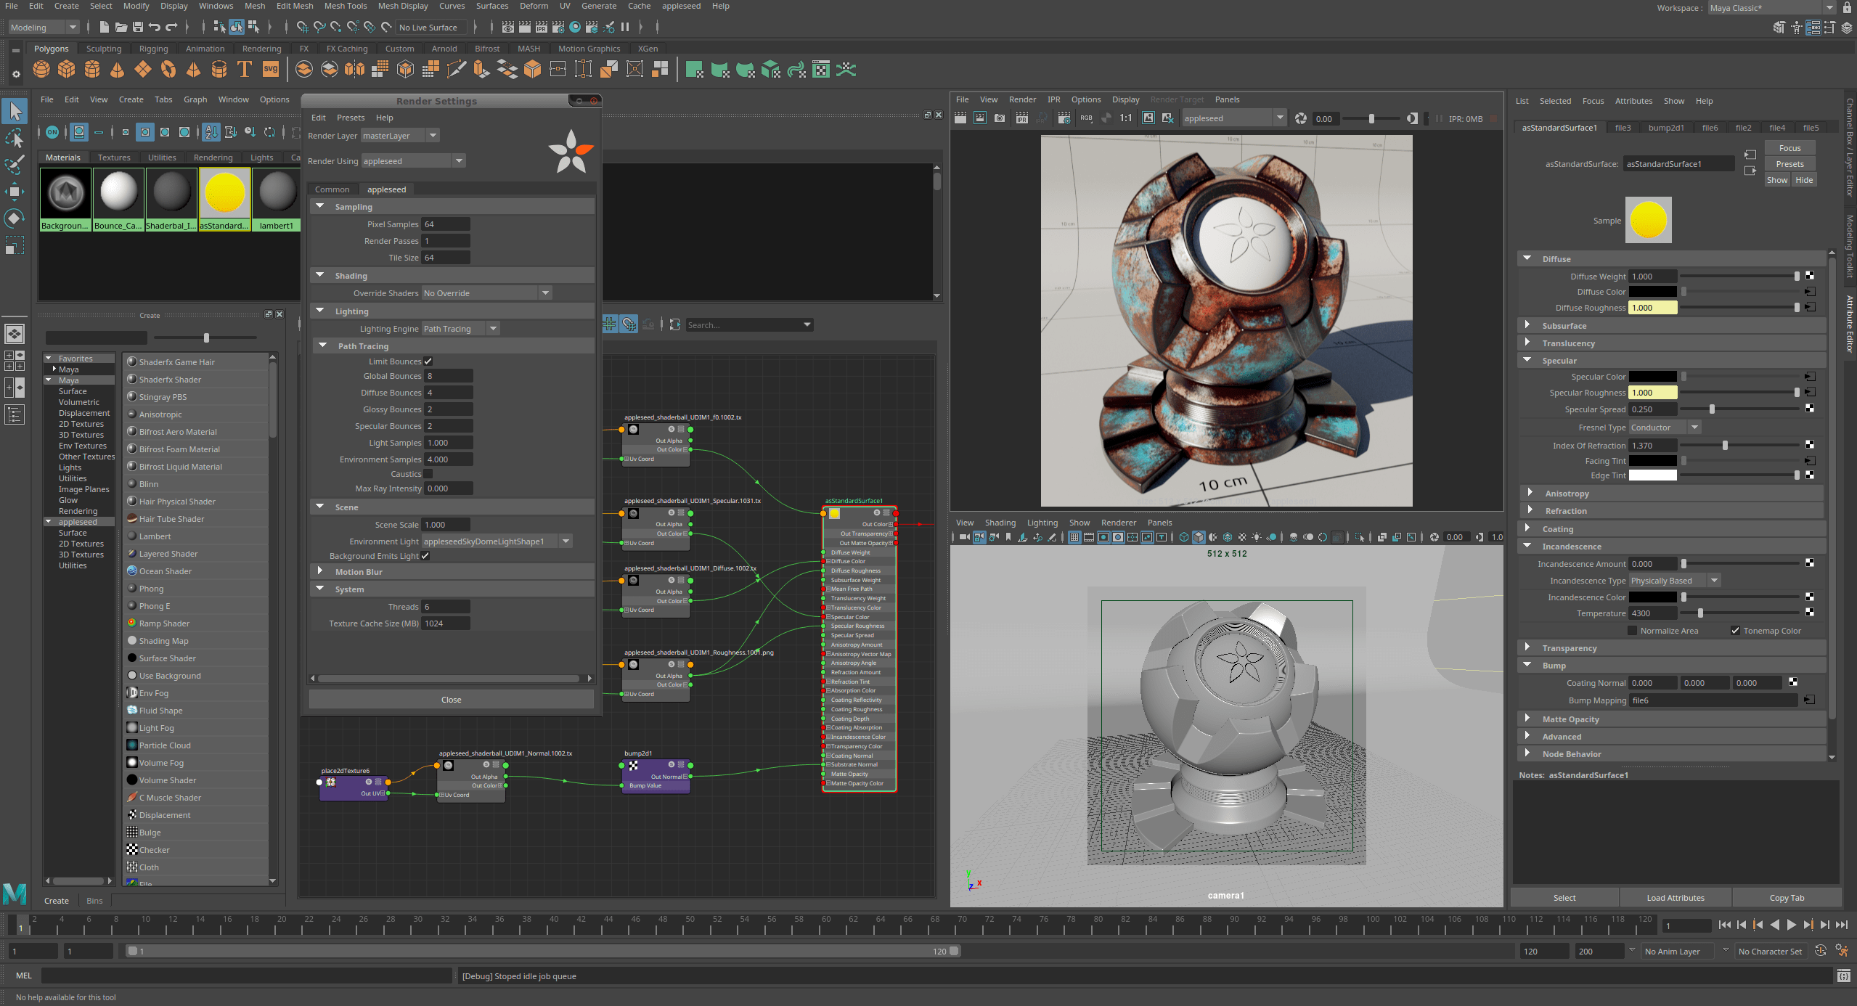The width and height of the screenshot is (1857, 1006).
Task: Enable the Caustics checkbox in Render Settings
Action: tap(428, 473)
